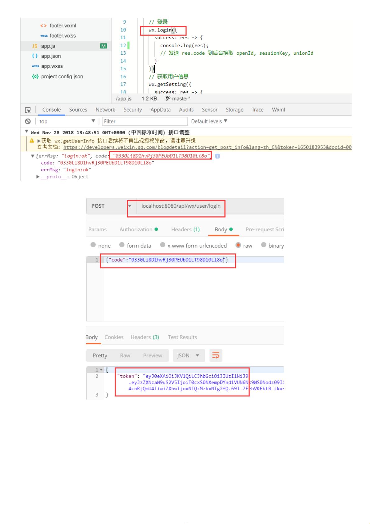
Task: Expand the wx.getUserInfo warning message
Action: (39, 141)
